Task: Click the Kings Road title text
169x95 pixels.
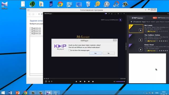Action: tap(149, 45)
